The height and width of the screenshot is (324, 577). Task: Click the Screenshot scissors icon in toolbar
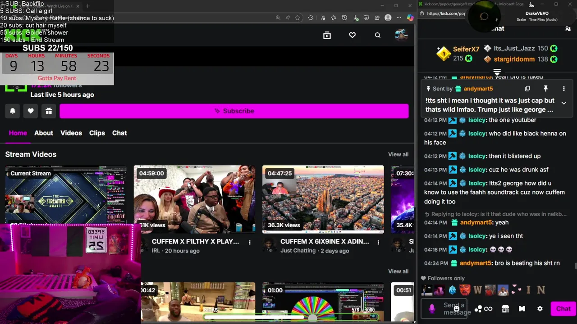pyautogui.click(x=366, y=18)
